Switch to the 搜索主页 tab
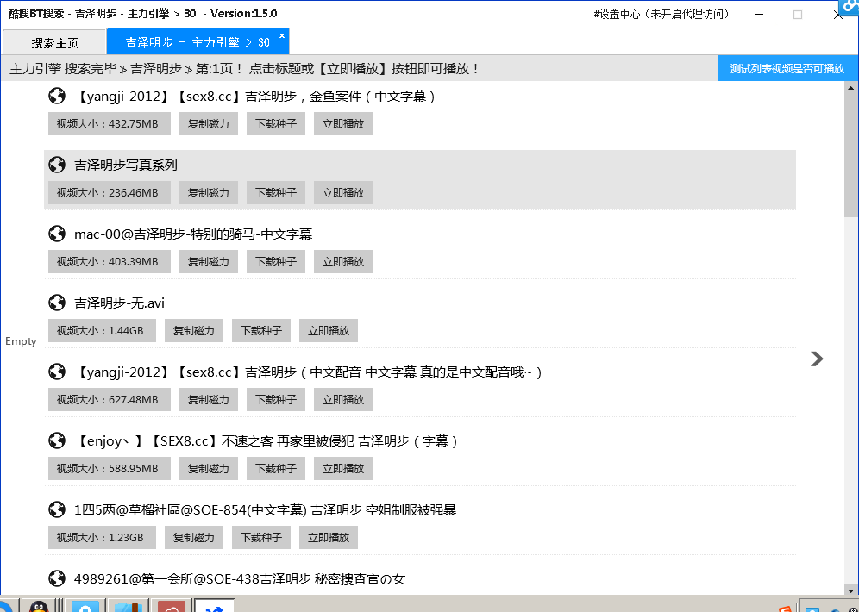The width and height of the screenshot is (859, 612). [54, 43]
